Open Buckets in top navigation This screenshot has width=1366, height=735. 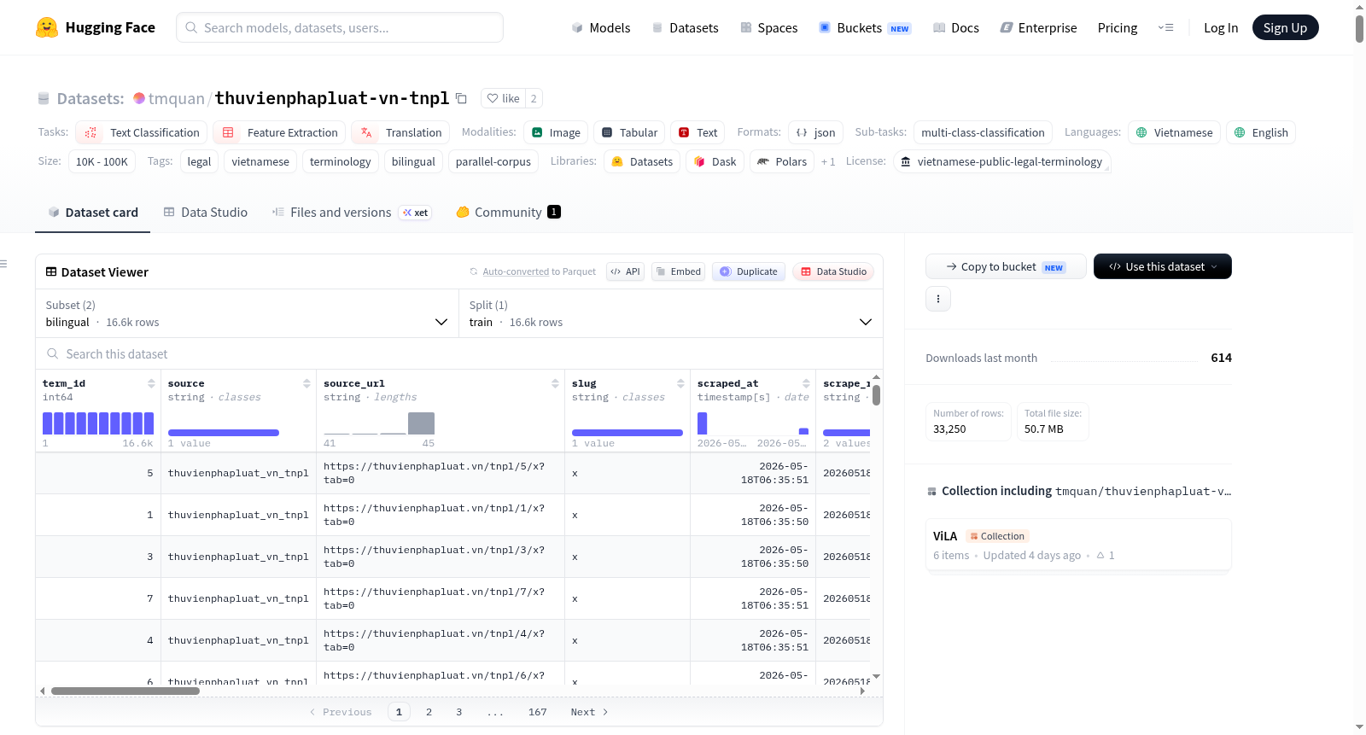(865, 27)
